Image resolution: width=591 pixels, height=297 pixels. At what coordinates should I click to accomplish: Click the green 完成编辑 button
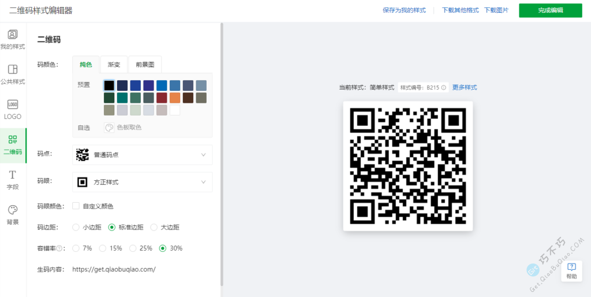coord(550,10)
